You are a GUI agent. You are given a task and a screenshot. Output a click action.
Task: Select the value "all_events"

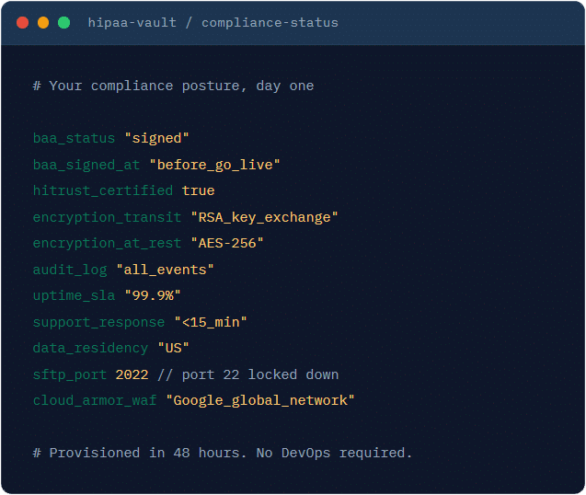click(x=166, y=270)
